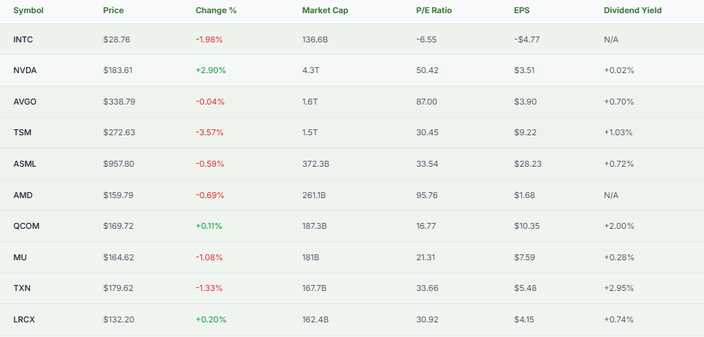Open the MU stock symbol
This screenshot has height=337, width=704.
tap(20, 257)
